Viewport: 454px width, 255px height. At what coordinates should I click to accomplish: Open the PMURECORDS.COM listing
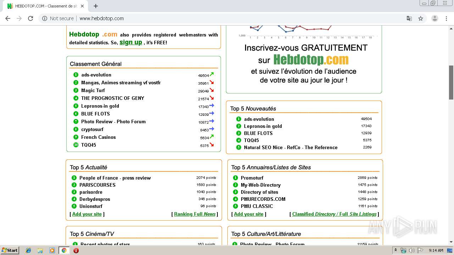(263, 199)
